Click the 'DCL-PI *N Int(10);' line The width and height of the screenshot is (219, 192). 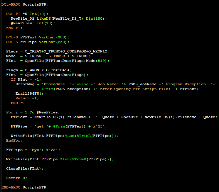(x=27, y=14)
